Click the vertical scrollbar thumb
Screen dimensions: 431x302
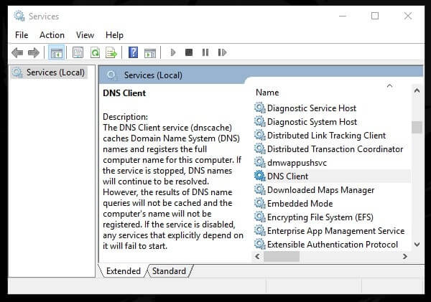417,127
